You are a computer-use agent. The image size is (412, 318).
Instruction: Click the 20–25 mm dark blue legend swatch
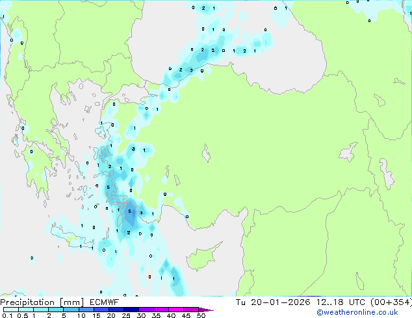pos(116,310)
